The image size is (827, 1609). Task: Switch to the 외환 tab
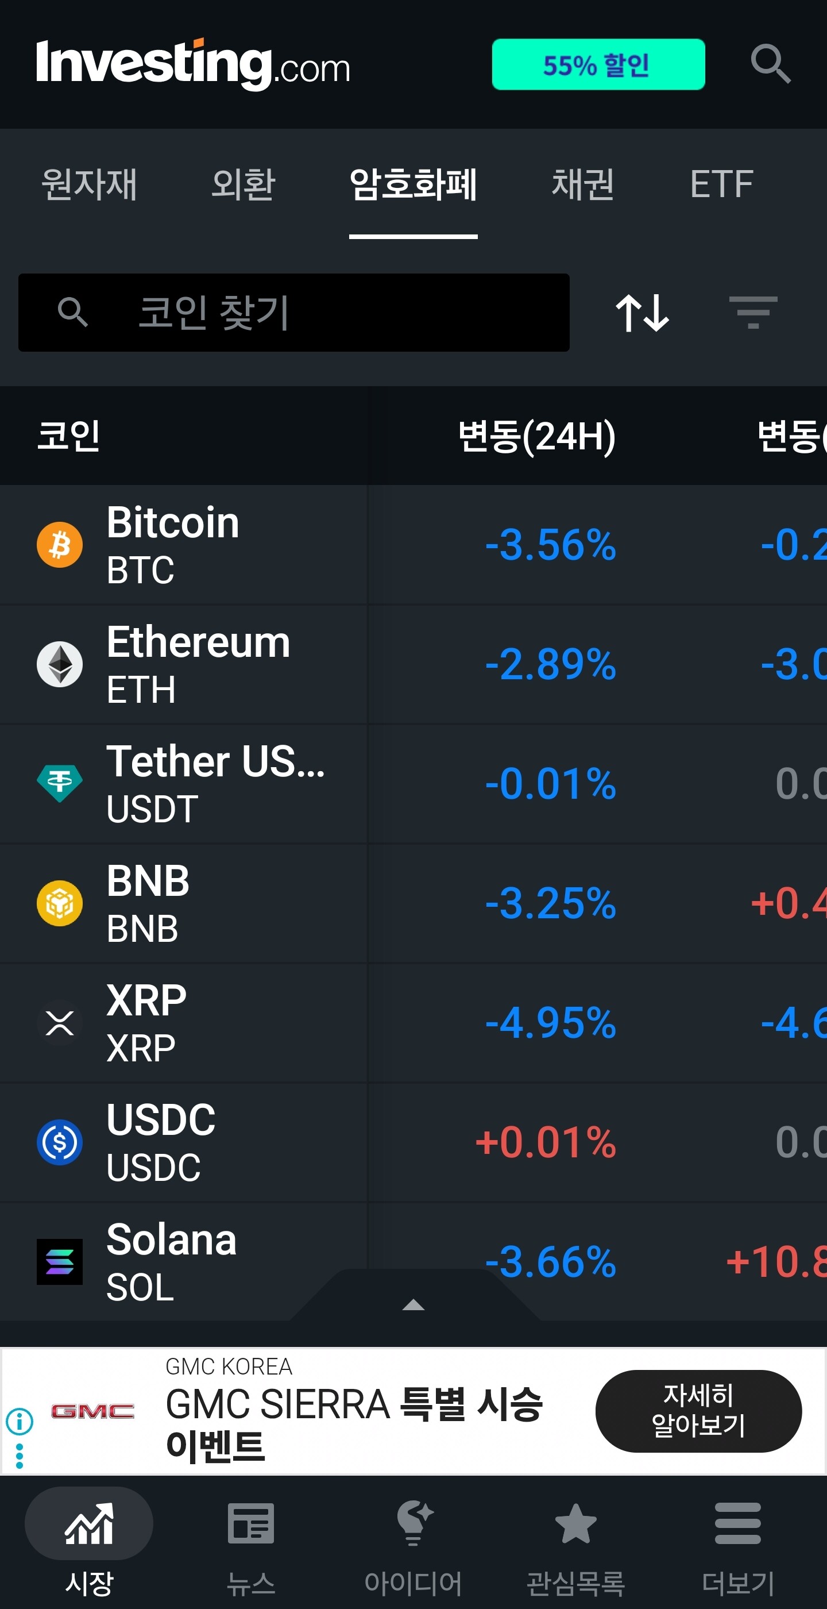coord(243,184)
